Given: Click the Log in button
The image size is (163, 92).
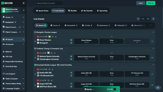Looking at the screenshot, I should 141,3.
